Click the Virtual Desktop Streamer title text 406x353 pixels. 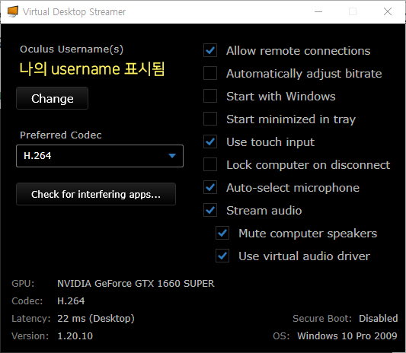pyautogui.click(x=74, y=12)
